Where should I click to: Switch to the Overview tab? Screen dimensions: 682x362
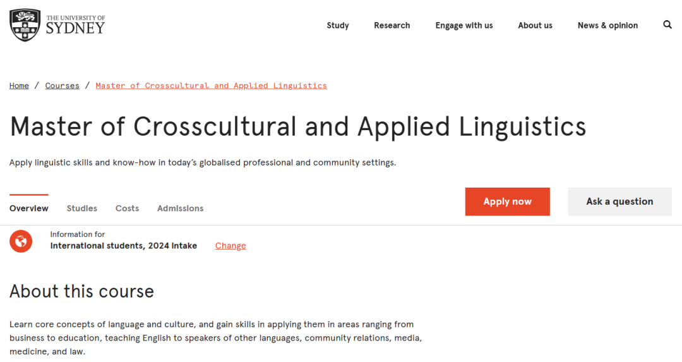pyautogui.click(x=29, y=208)
